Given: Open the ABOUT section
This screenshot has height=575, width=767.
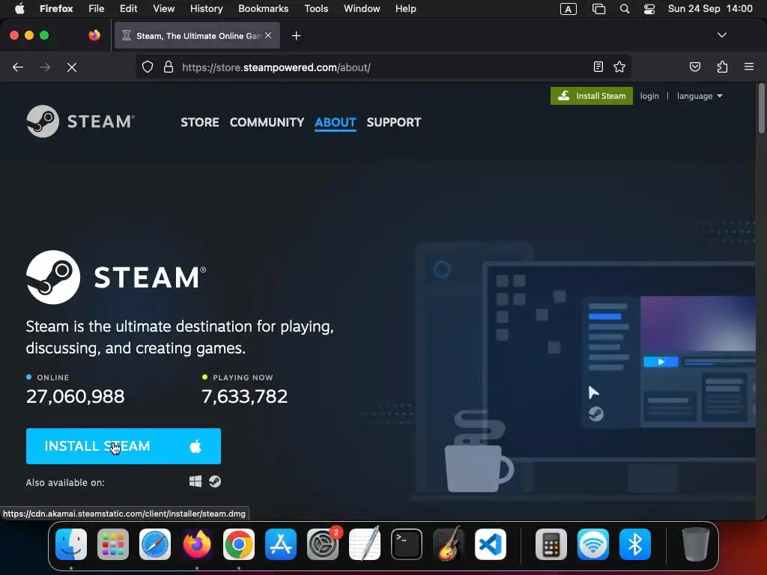Looking at the screenshot, I should 335,122.
